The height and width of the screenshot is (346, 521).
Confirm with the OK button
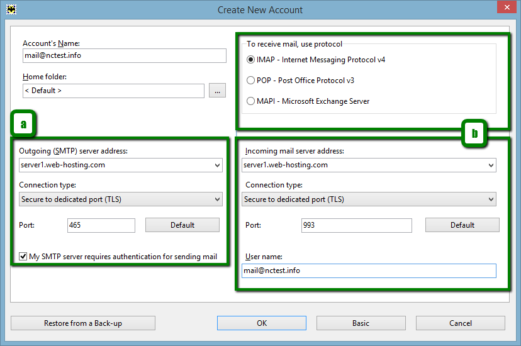pyautogui.click(x=262, y=323)
